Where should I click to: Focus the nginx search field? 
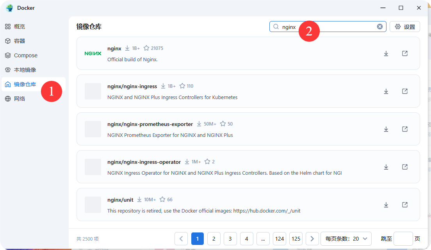coord(327,27)
